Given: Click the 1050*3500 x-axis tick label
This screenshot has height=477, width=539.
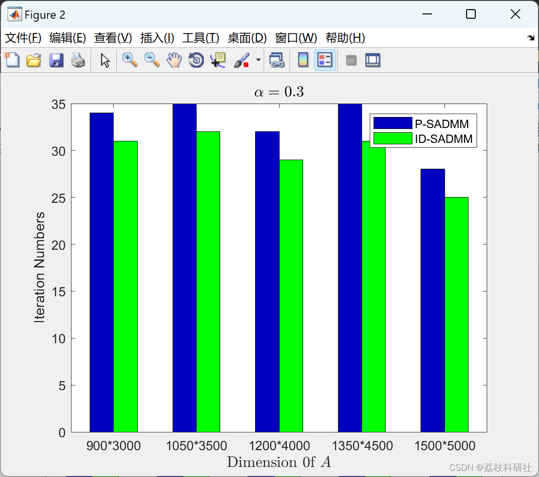Looking at the screenshot, I should pyautogui.click(x=196, y=446).
